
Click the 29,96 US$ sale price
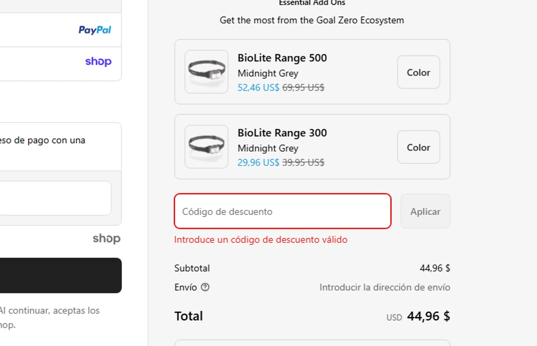(258, 162)
